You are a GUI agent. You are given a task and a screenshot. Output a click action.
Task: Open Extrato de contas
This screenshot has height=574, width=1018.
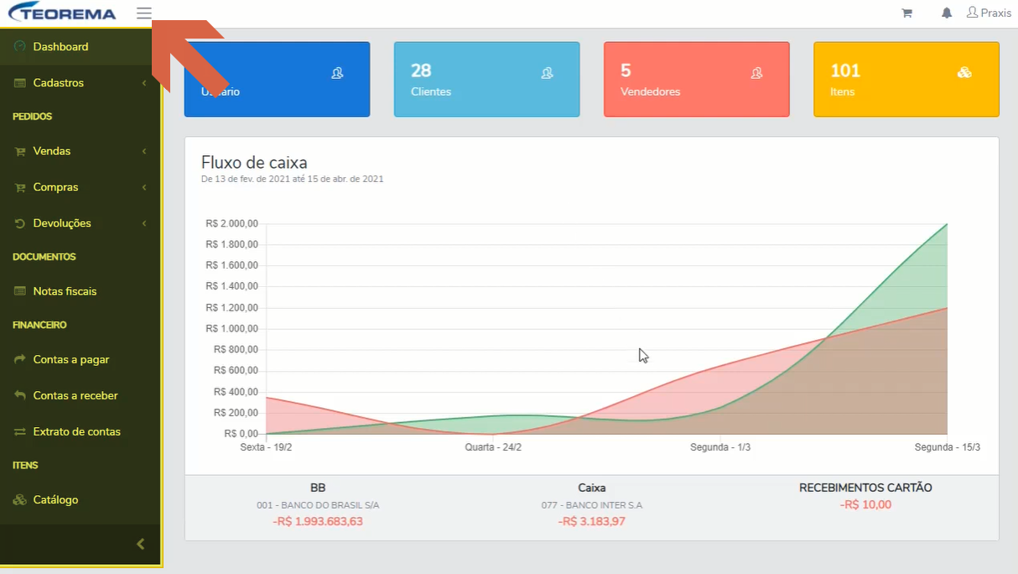81,431
